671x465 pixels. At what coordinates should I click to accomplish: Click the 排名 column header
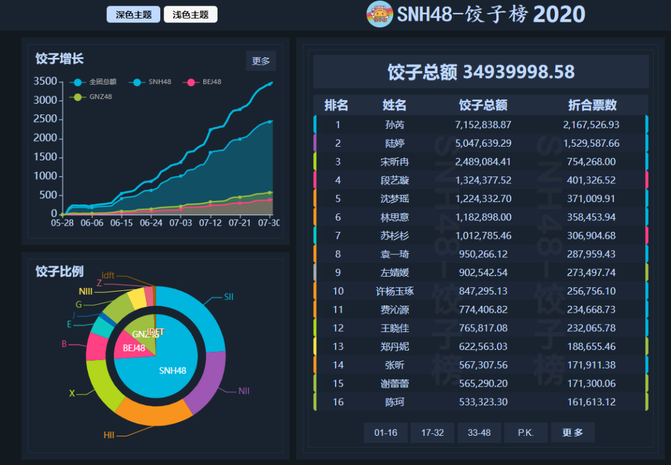pyautogui.click(x=336, y=105)
